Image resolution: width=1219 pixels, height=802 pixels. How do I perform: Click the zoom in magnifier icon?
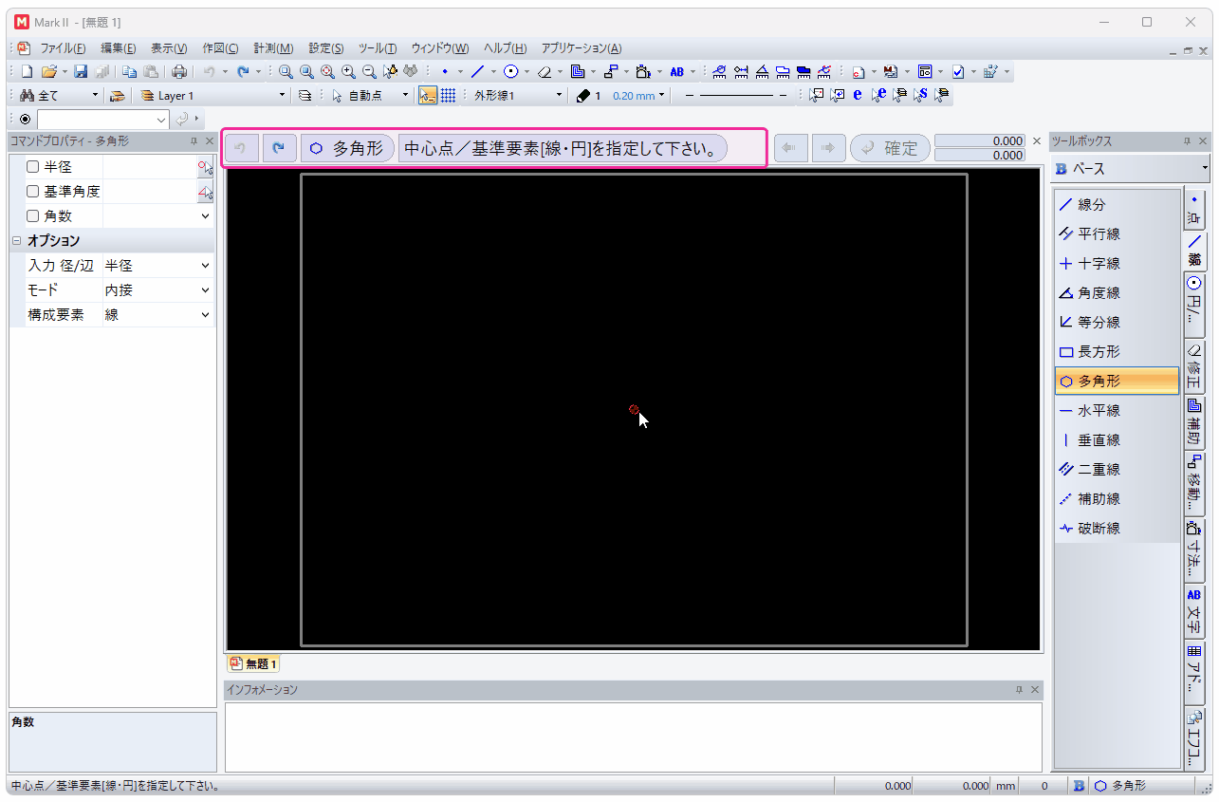pos(348,71)
